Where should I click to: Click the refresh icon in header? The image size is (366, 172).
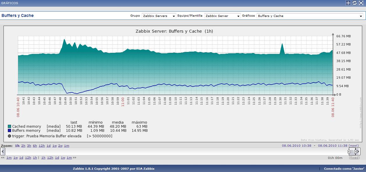[355, 3]
